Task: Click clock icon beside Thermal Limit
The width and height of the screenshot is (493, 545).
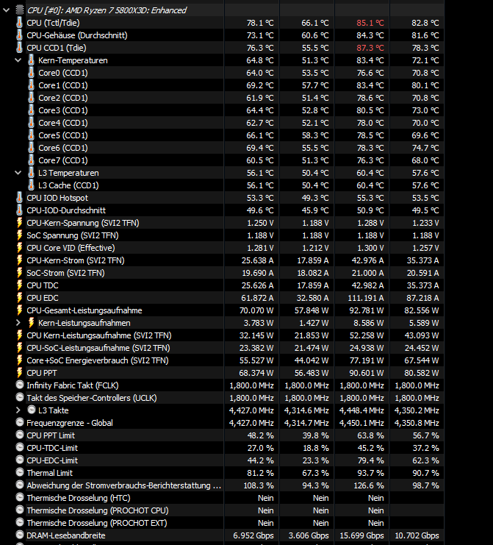Action: click(x=20, y=472)
